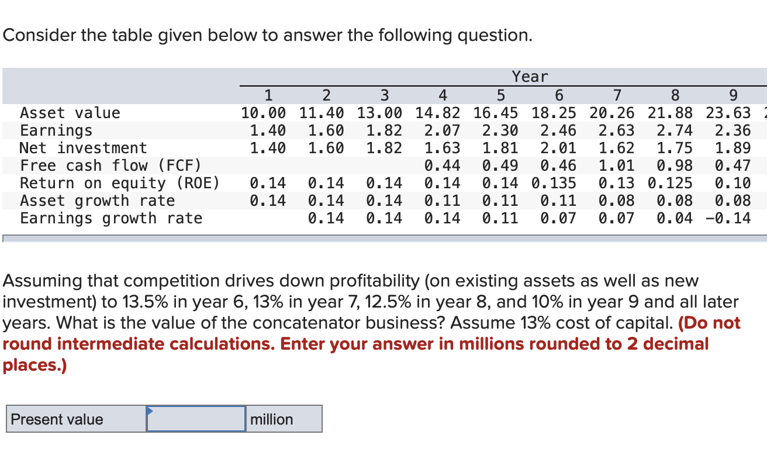
Task: Select the Year header above the table
Action: tap(529, 76)
